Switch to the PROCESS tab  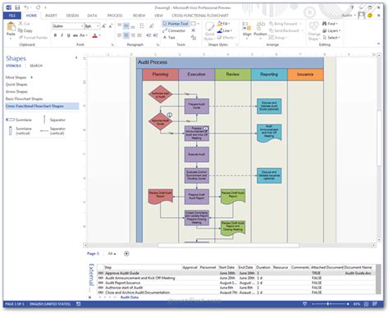click(115, 16)
